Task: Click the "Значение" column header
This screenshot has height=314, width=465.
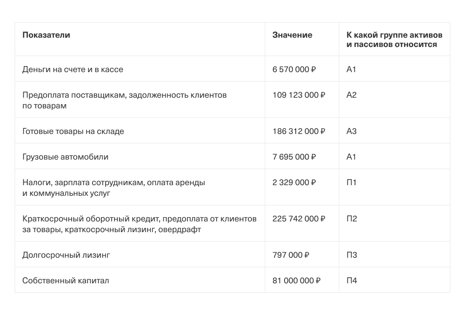Action: tap(292, 35)
